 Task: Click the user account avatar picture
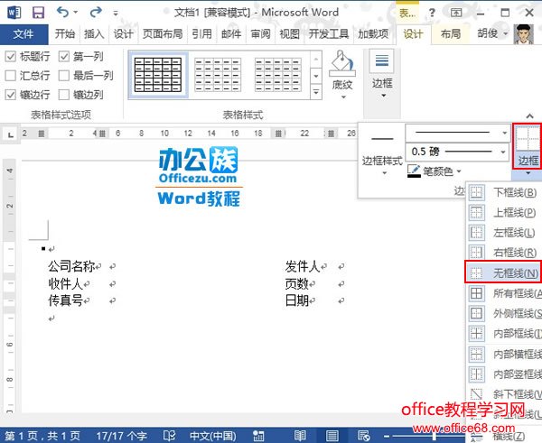tap(524, 34)
